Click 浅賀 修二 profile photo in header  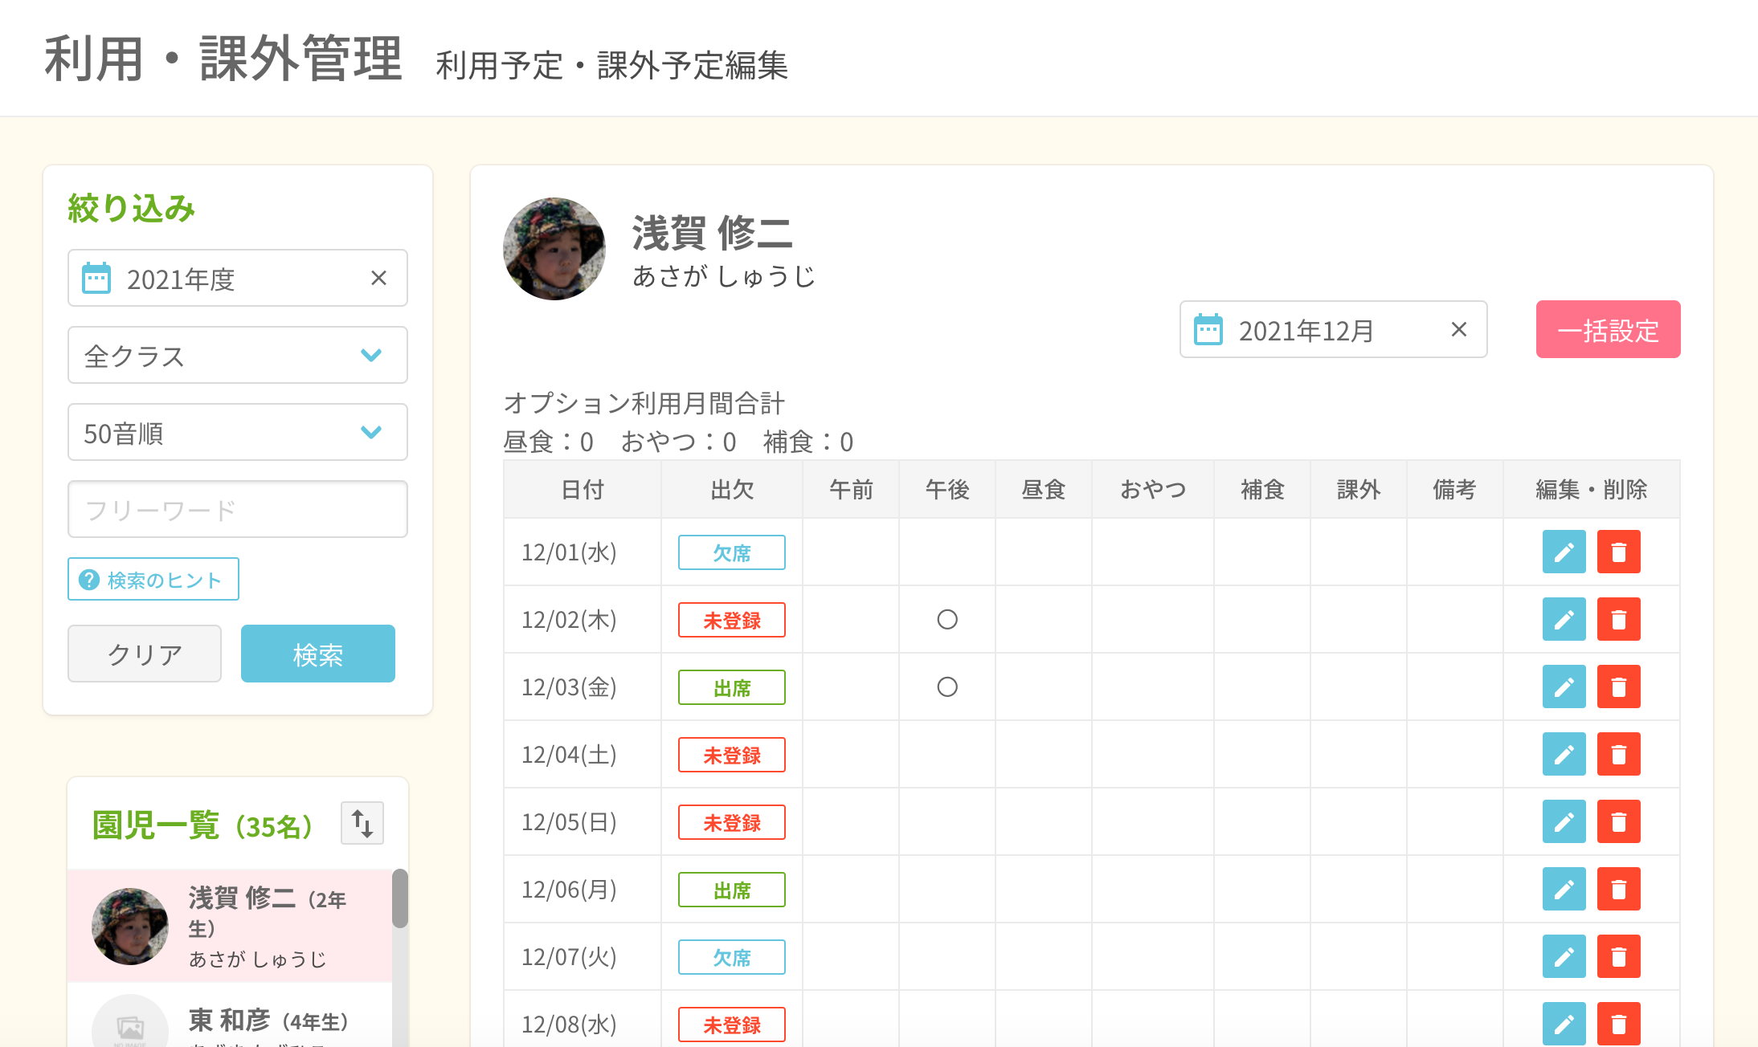[554, 249]
